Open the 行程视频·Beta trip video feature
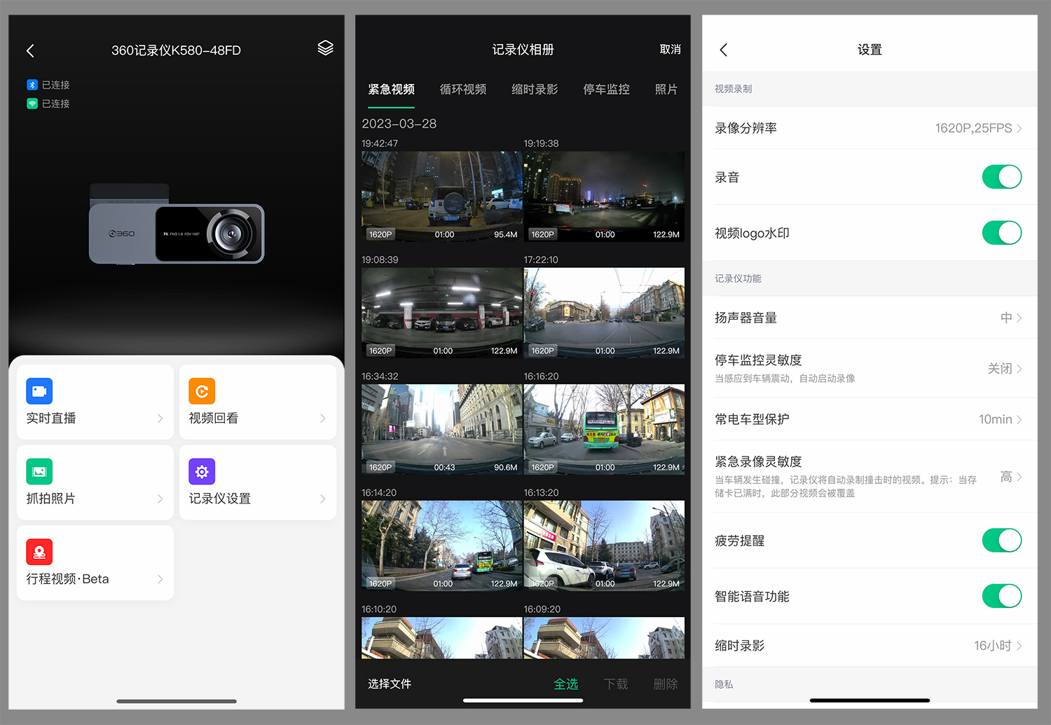The width and height of the screenshot is (1051, 725). (x=95, y=562)
